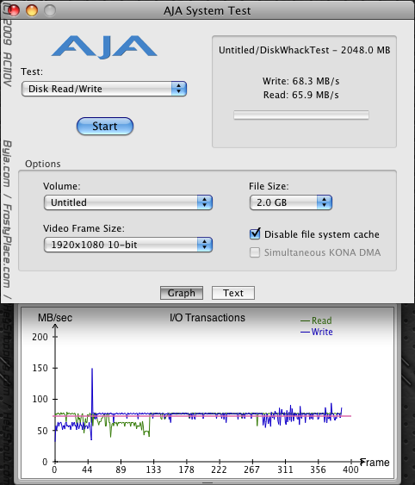Viewport: 415px width, 485px height.
Task: Click the test progress bar
Action: [x=301, y=115]
